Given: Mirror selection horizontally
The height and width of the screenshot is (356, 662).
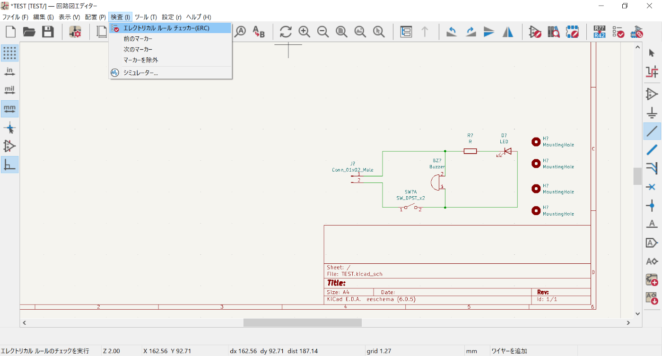Looking at the screenshot, I should [507, 32].
